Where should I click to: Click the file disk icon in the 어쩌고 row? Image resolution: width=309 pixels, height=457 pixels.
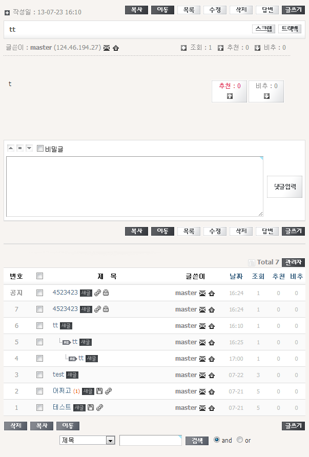coord(99,391)
